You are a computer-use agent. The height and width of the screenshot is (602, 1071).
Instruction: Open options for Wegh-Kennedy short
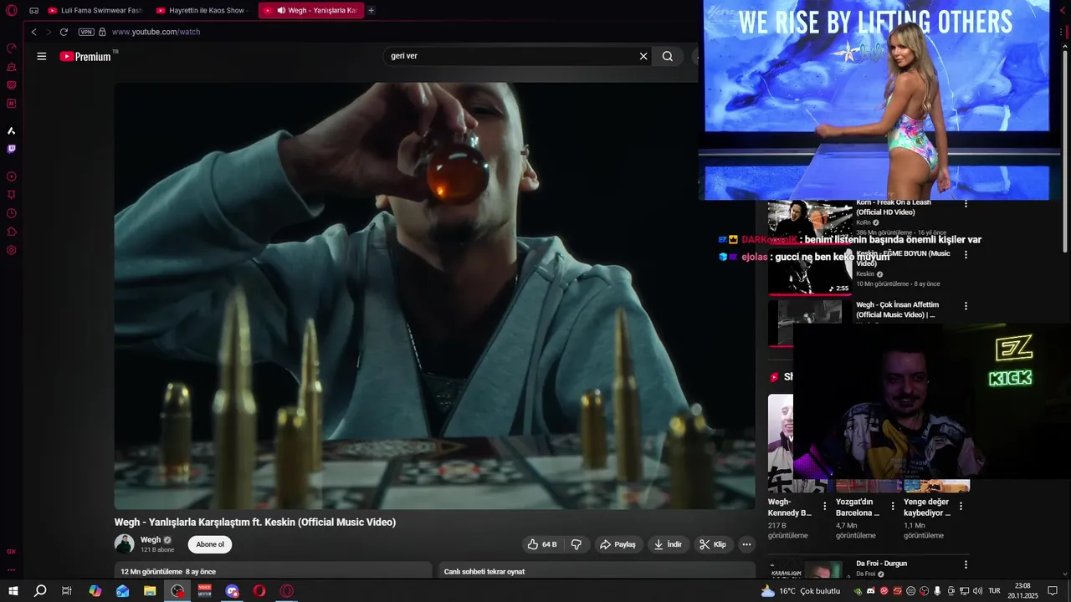pyautogui.click(x=824, y=506)
